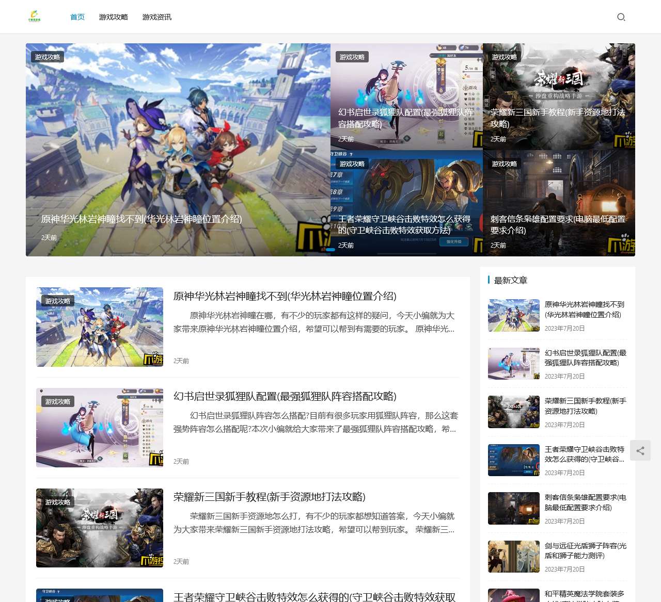
Task: Open 刺客信条枭雄配置要求 banner tile title
Action: [x=558, y=224]
